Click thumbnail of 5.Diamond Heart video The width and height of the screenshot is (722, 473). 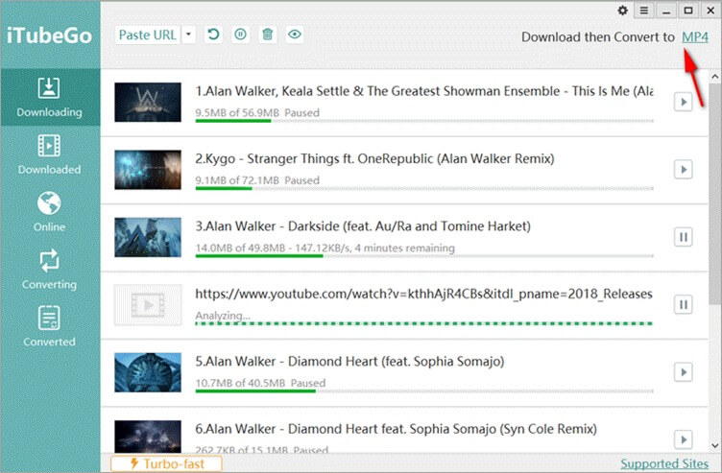pos(148,372)
